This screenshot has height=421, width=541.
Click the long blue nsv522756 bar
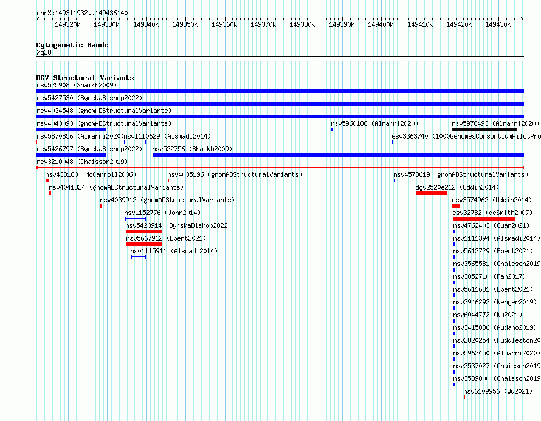[x=338, y=155]
